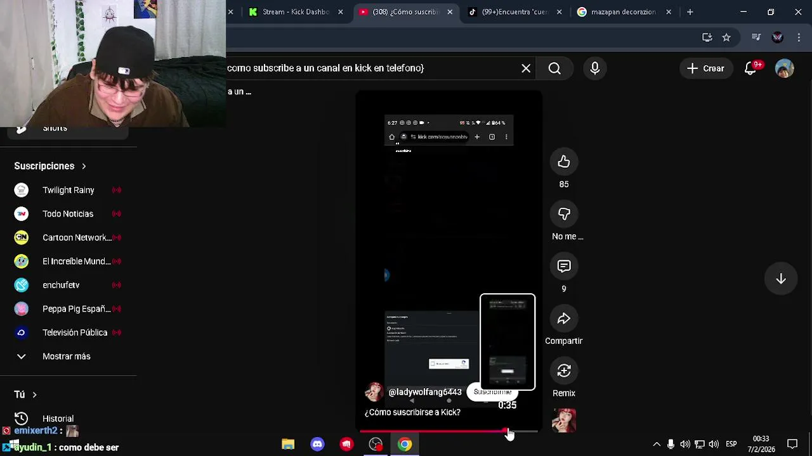
Task: Switch to Google mazapan decoracion tab
Action: (x=624, y=12)
